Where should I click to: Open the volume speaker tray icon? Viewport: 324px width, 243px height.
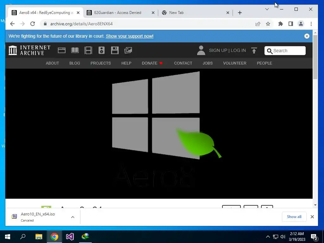pos(283,237)
